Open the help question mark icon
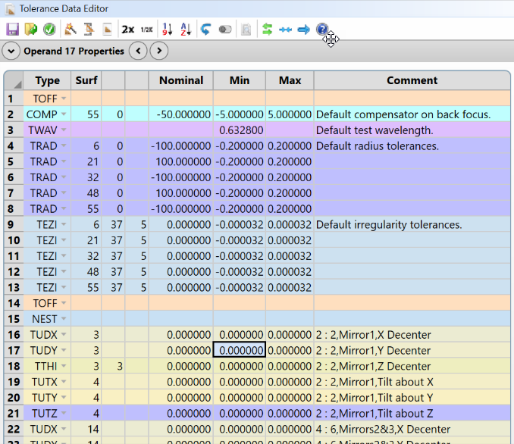 322,30
